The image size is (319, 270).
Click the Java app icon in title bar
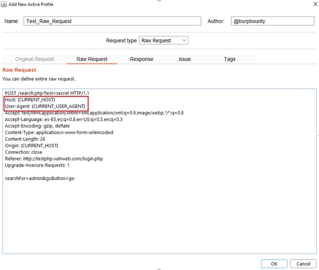tap(4, 4)
